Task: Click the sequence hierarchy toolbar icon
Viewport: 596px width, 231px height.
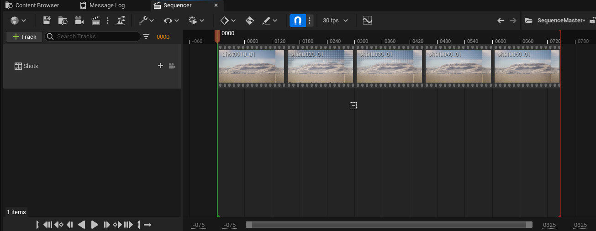Action: pyautogui.click(x=121, y=21)
